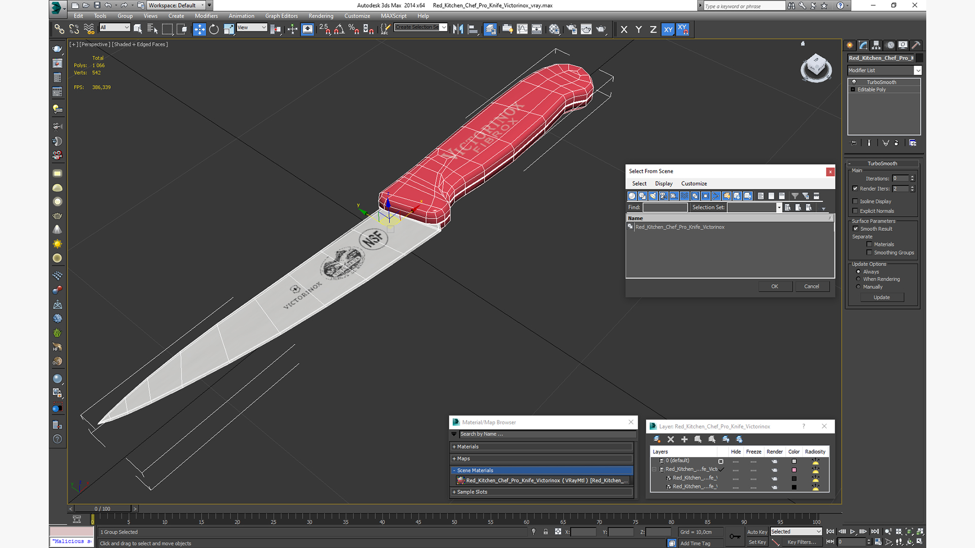The image size is (975, 548).
Task: Select the Always update option
Action: point(859,271)
